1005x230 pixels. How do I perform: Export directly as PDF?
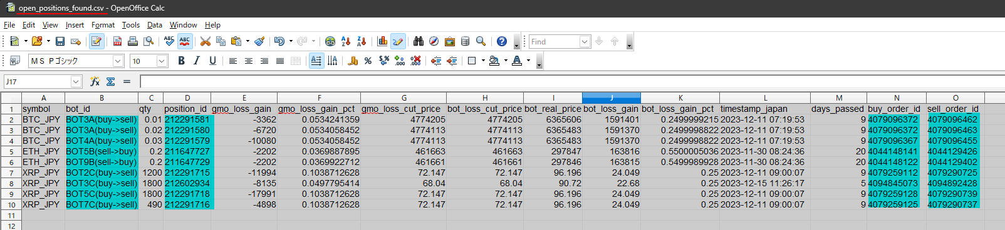coord(117,41)
